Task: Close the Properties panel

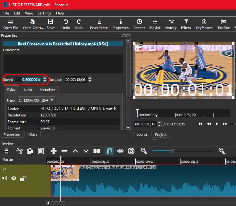Action: click(128, 35)
